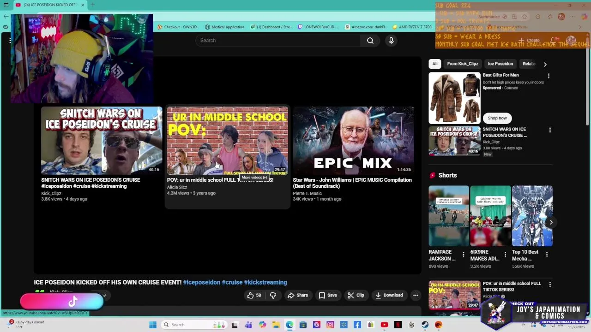Image resolution: width=591 pixels, height=332 pixels.
Task: Open File Explorer from taskbar
Action: pos(276,325)
